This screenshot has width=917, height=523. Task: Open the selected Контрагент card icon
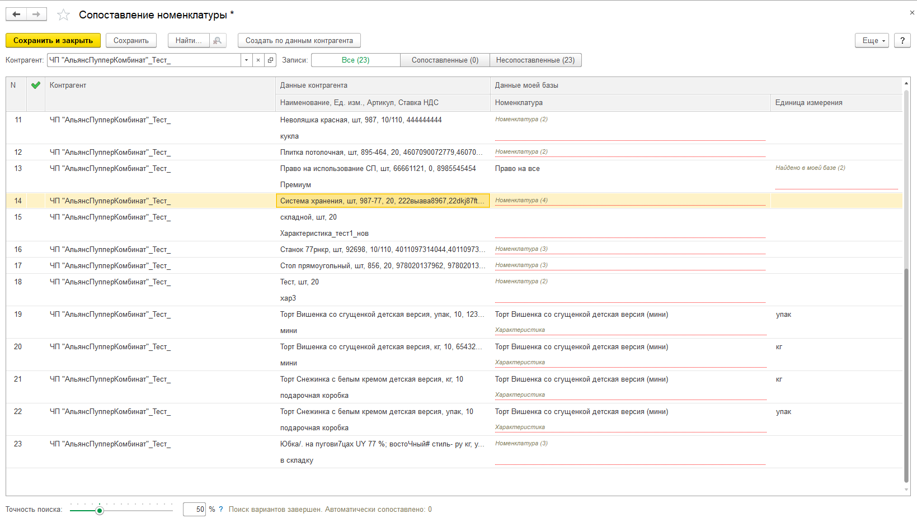pos(271,60)
